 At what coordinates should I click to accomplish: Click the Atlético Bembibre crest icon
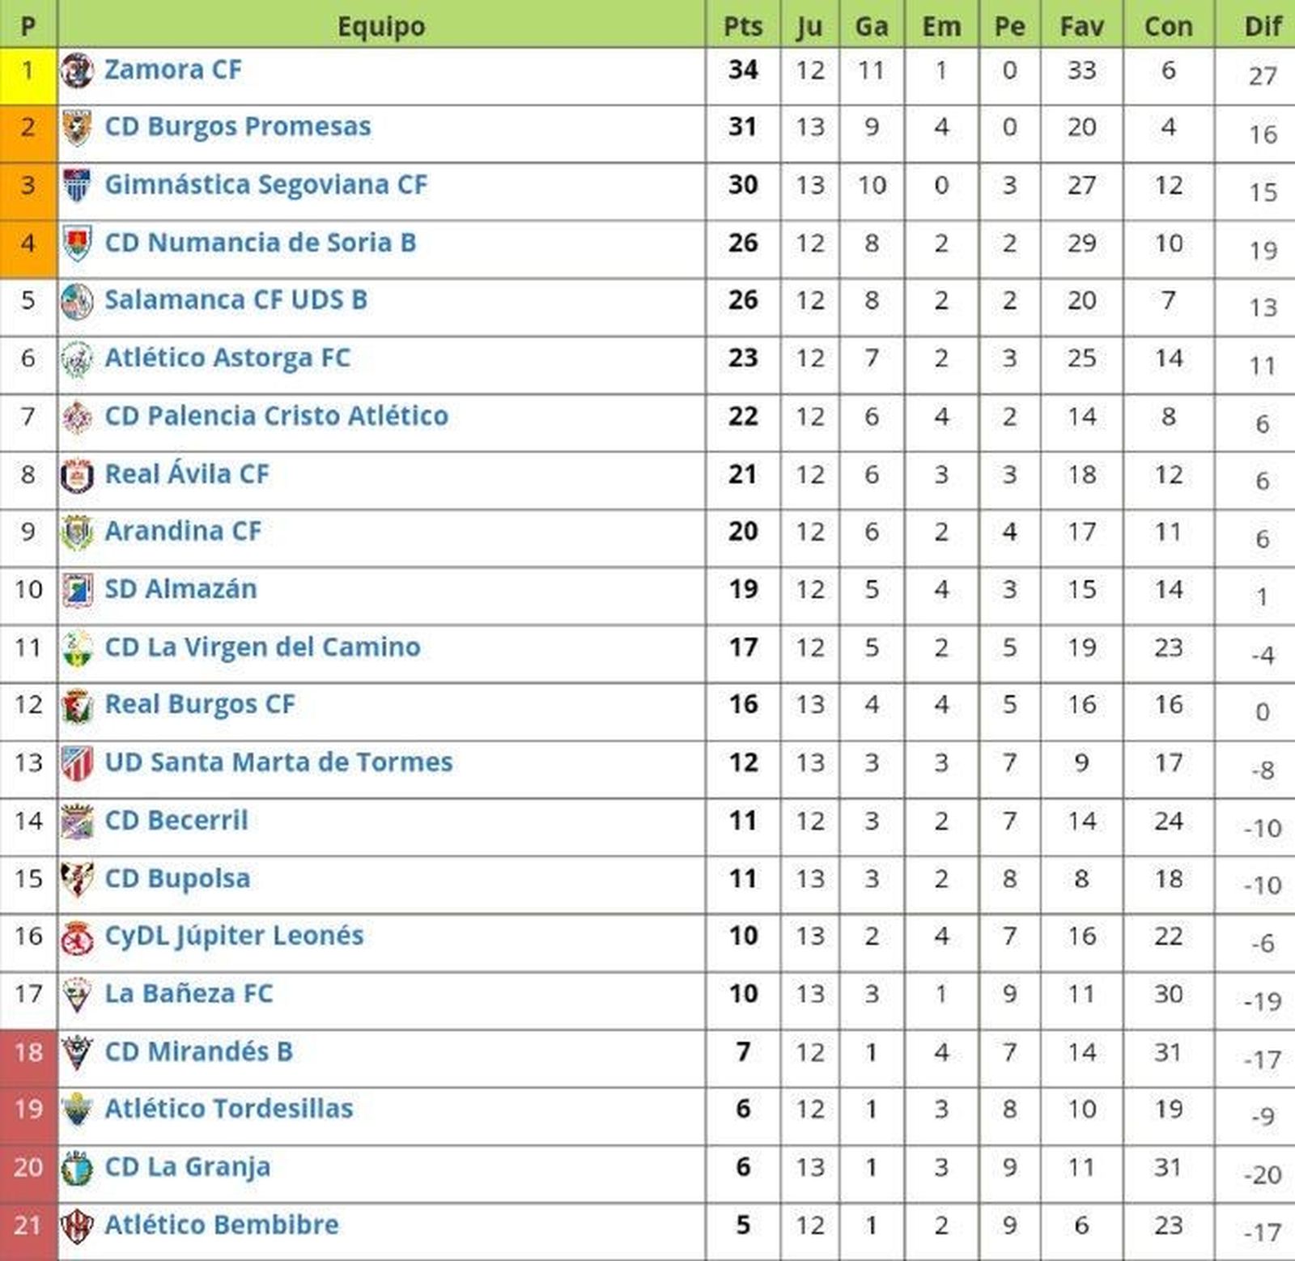point(77,1226)
